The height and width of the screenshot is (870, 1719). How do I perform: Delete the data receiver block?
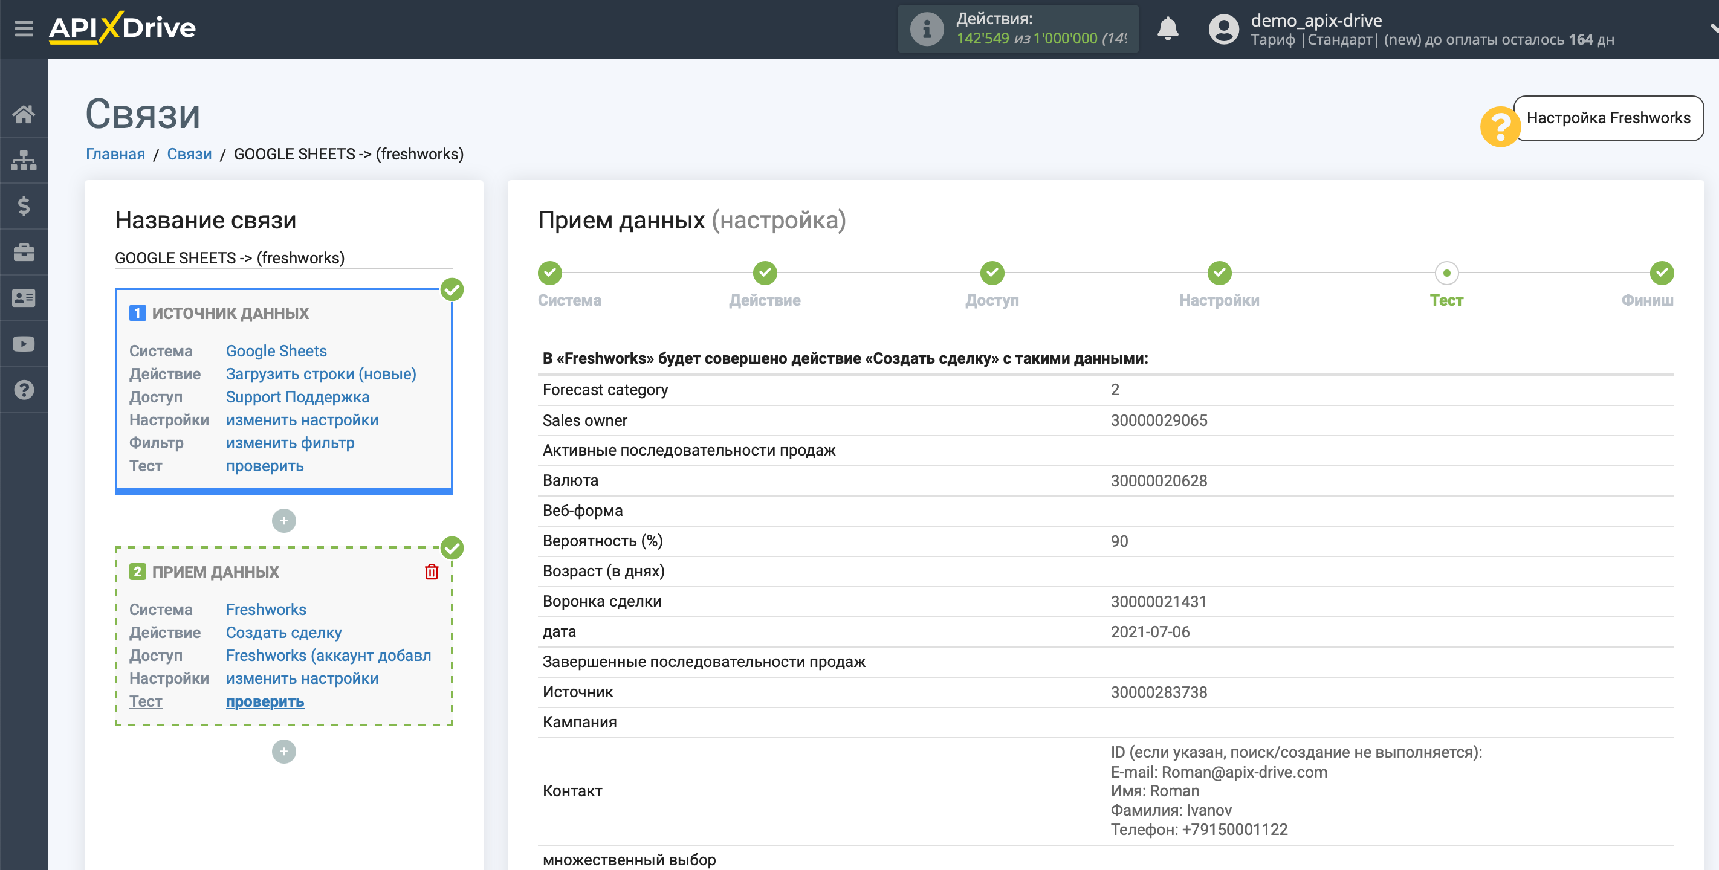point(432,572)
